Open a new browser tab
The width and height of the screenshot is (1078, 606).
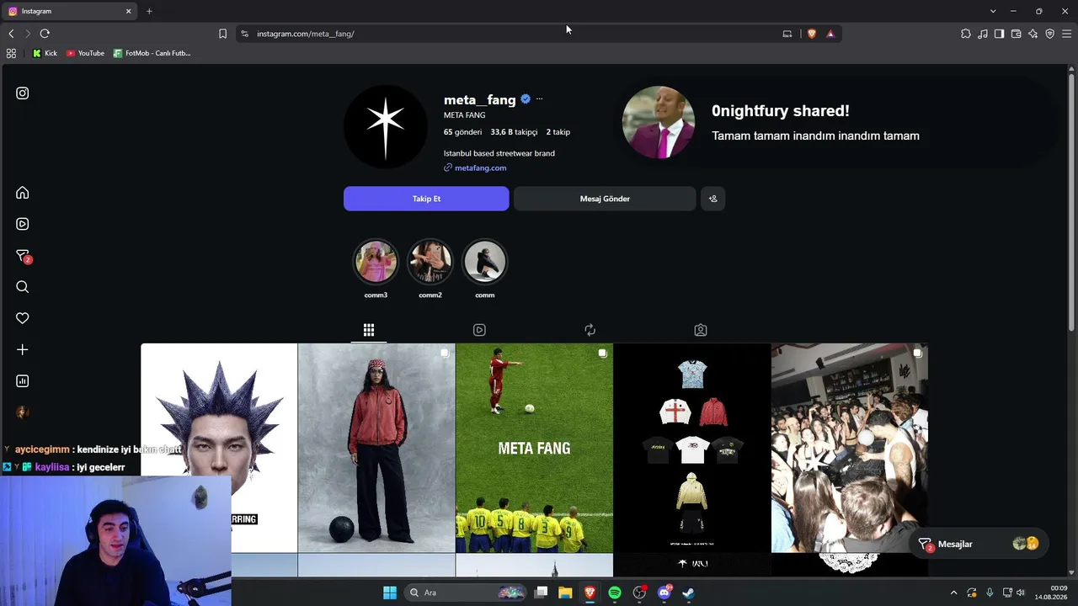pyautogui.click(x=149, y=11)
